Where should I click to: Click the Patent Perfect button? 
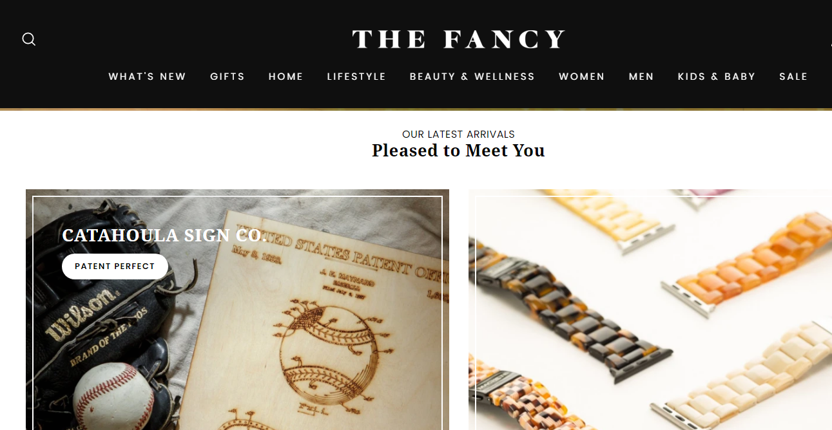[115, 266]
